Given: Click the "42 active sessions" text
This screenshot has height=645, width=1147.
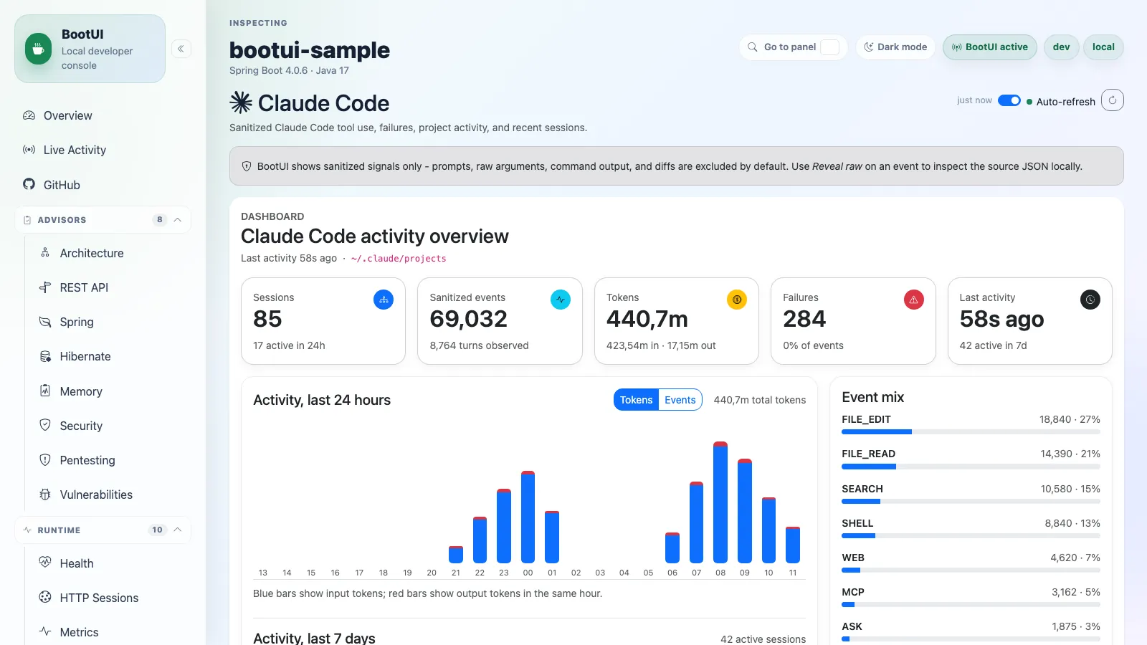Looking at the screenshot, I should (x=763, y=639).
